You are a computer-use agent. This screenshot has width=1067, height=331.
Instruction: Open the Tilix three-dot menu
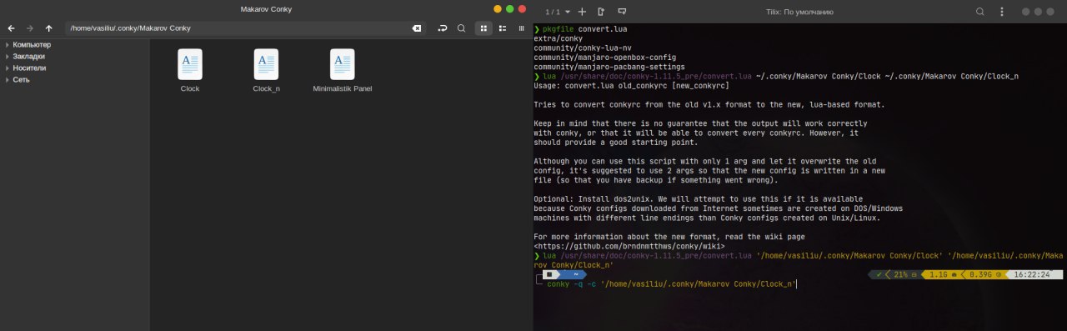pos(1002,12)
